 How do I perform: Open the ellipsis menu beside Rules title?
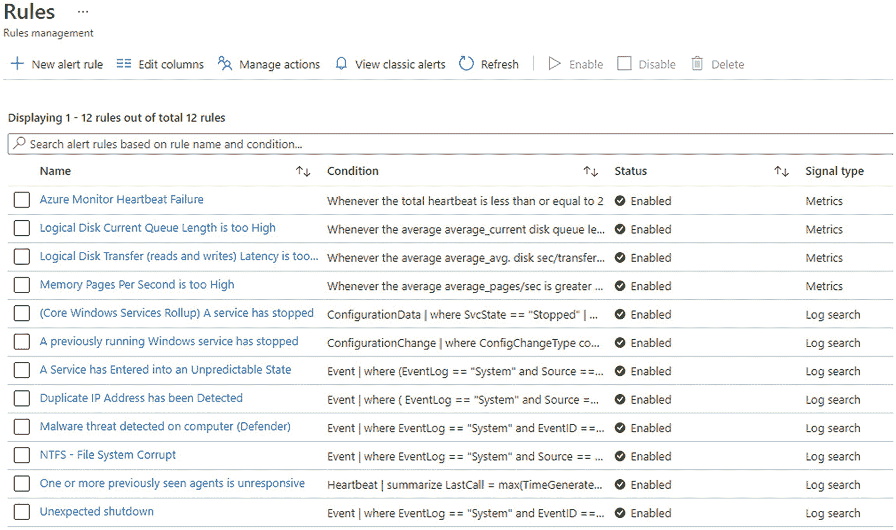[83, 11]
